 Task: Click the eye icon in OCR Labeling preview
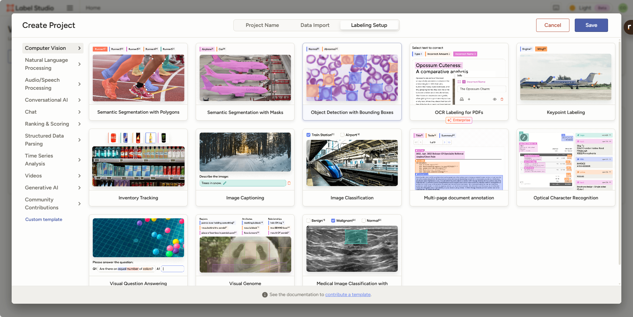[x=495, y=99]
